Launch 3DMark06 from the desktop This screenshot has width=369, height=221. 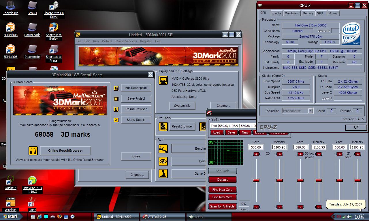point(10,52)
